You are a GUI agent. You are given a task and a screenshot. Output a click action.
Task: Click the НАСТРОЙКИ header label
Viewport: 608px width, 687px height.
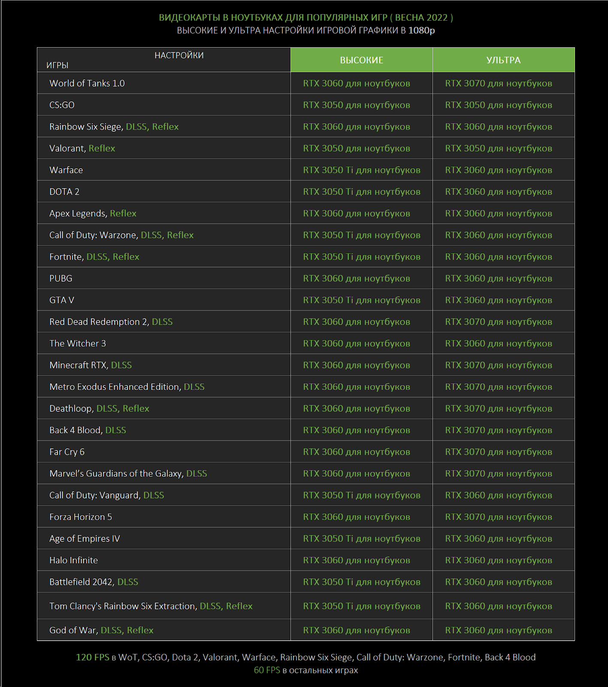[179, 55]
